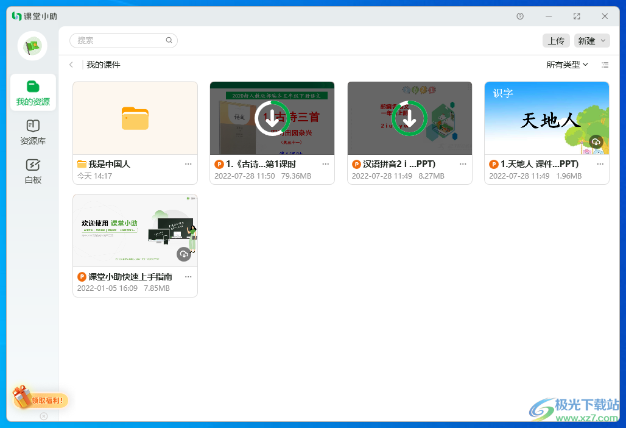
Task: Click cloud download icon on 快速上手指南 thumbnail
Action: [x=184, y=254]
